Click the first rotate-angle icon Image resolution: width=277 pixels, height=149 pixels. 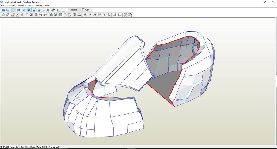click(115, 15)
